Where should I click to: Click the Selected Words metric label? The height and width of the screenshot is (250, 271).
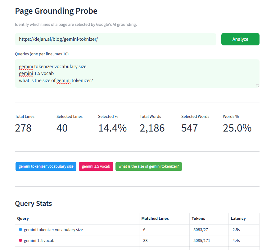[195, 117]
